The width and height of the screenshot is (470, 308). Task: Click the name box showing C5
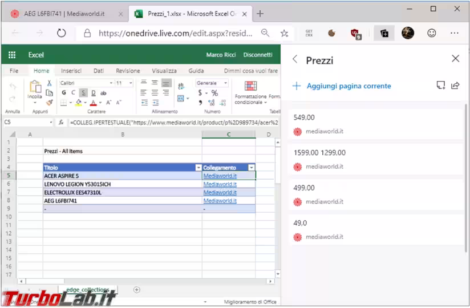28,122
